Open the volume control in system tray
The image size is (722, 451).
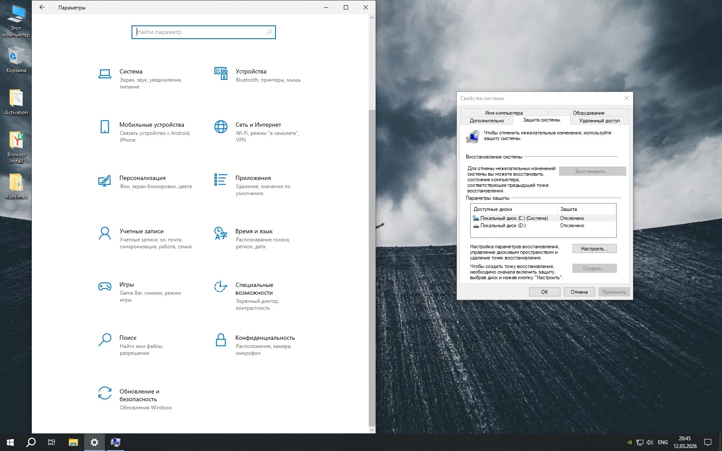point(650,442)
